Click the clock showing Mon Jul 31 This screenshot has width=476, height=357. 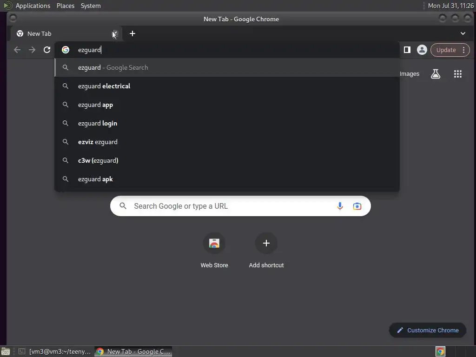pos(450,6)
